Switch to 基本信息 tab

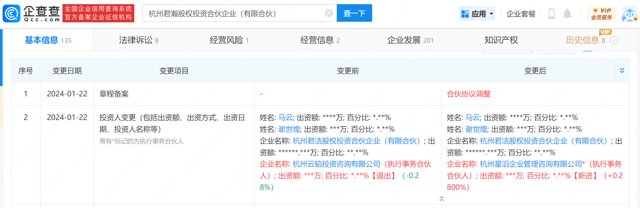pyautogui.click(x=48, y=40)
